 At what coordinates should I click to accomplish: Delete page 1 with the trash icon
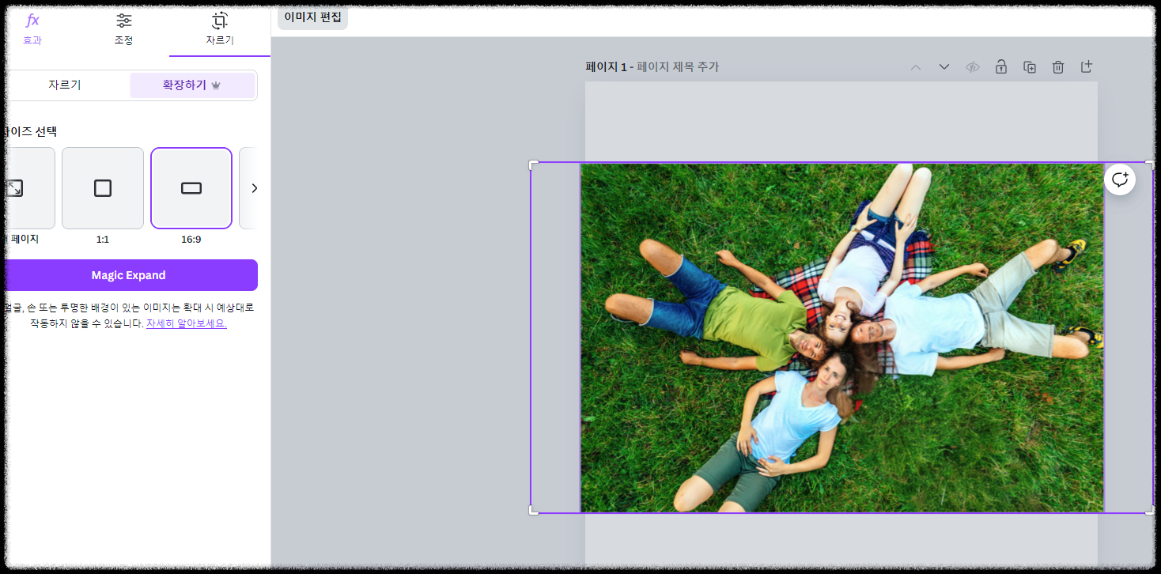(x=1057, y=67)
